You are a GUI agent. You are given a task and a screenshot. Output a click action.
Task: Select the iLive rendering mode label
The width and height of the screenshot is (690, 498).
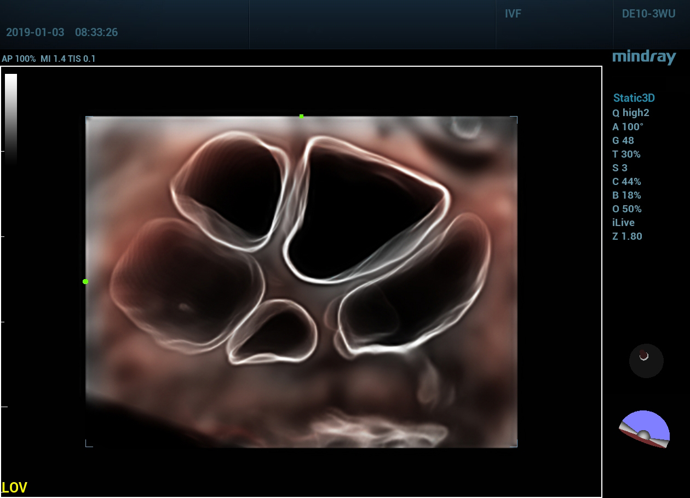[624, 223]
